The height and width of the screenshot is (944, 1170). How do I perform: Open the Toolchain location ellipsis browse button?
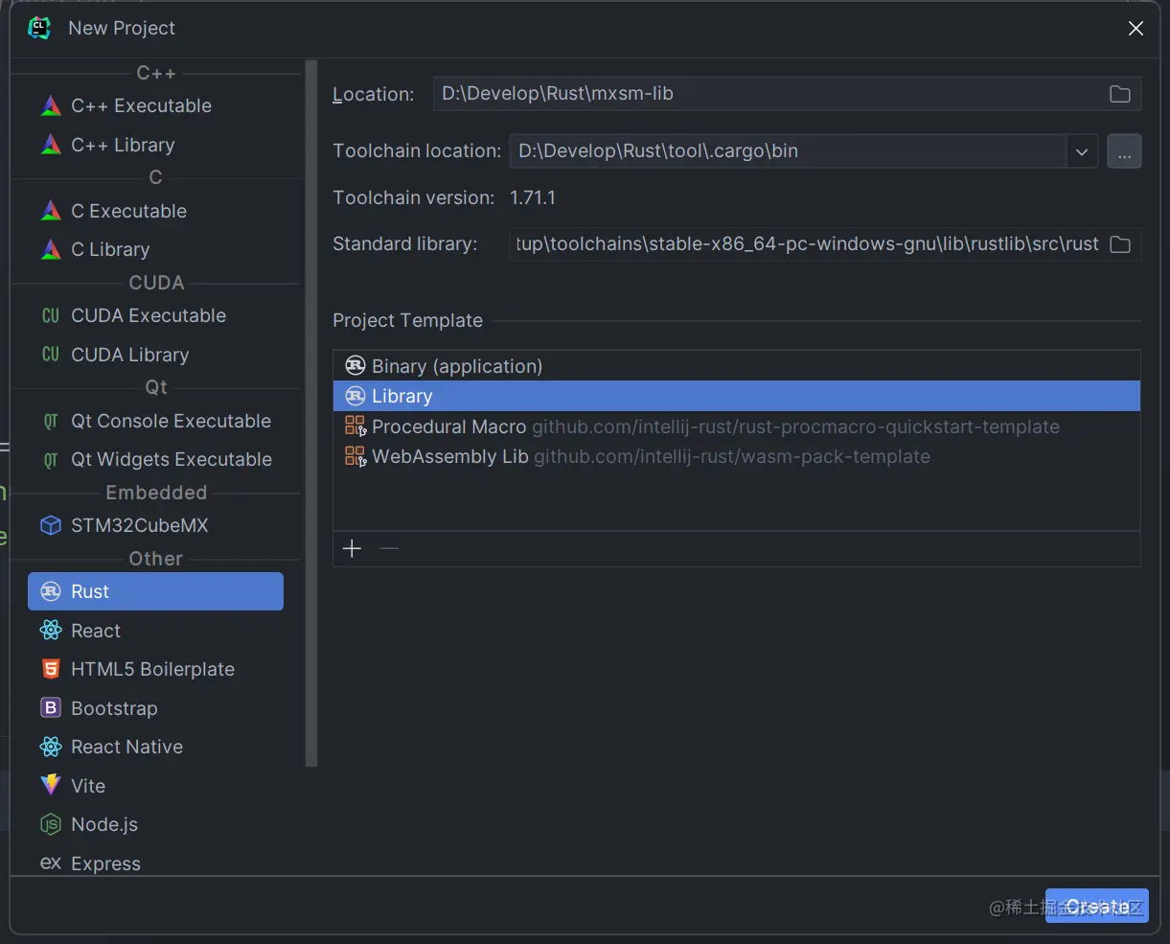pyautogui.click(x=1124, y=151)
